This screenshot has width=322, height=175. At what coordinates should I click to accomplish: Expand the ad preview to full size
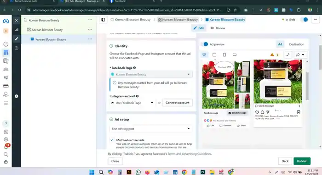tap(288, 55)
